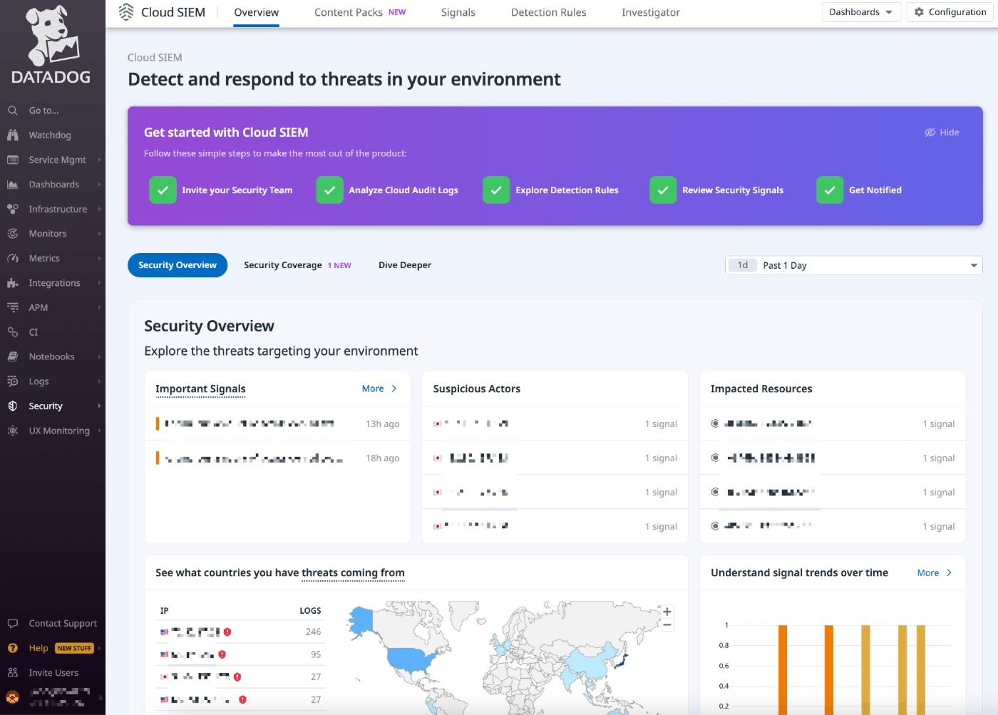
Task: Open the Content Packs tab
Action: tap(360, 13)
